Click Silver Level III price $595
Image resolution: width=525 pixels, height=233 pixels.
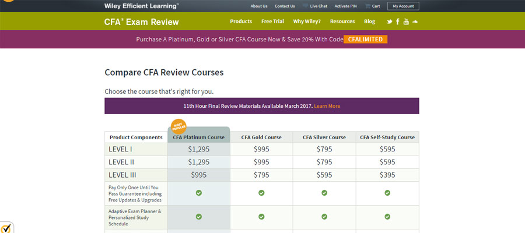click(324, 175)
